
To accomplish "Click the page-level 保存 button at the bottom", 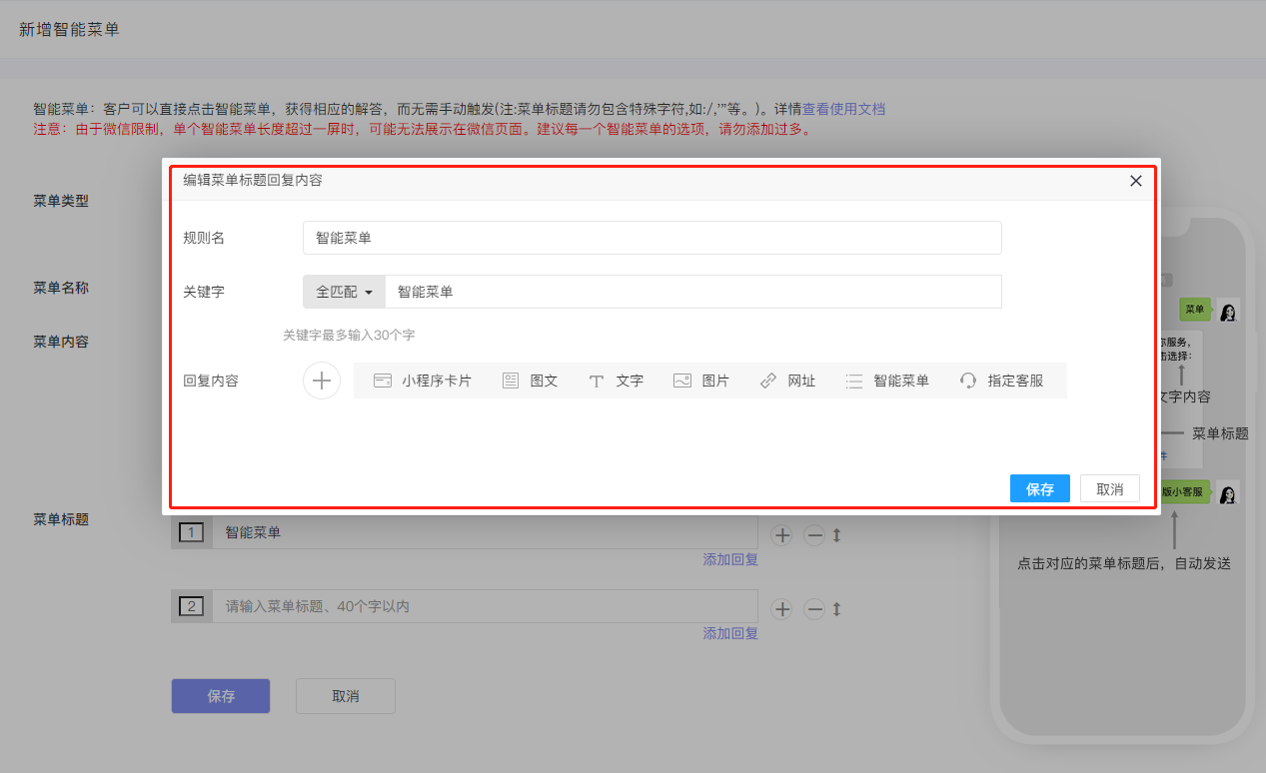I will click(x=221, y=696).
